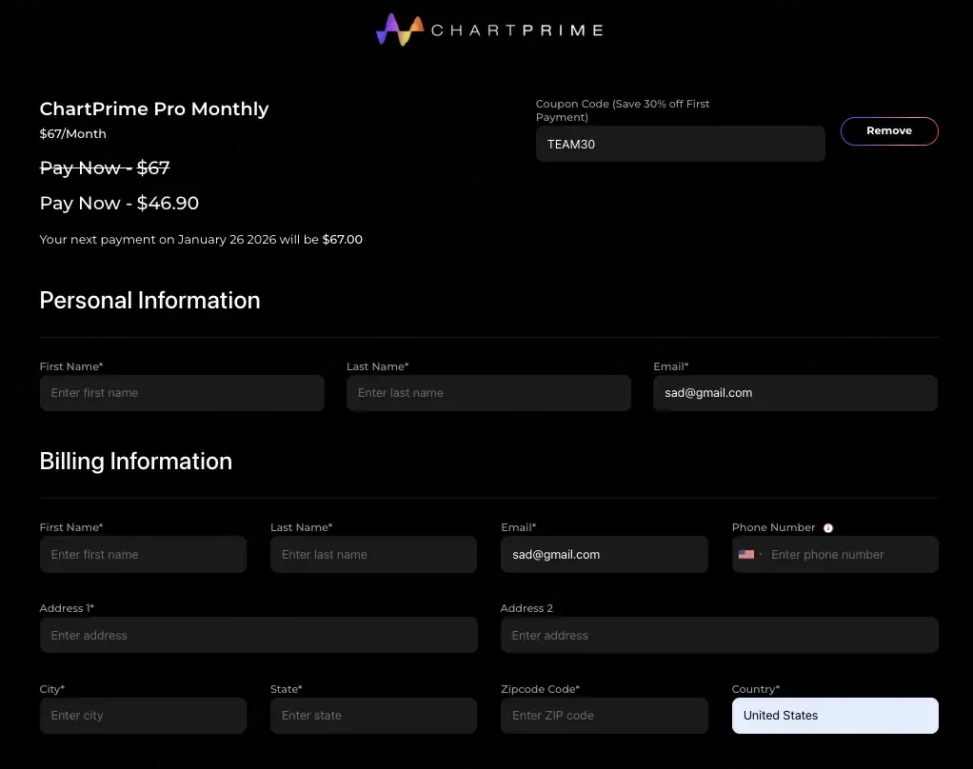973x769 pixels.
Task: Click the Personal Information Email field
Action: pos(795,393)
